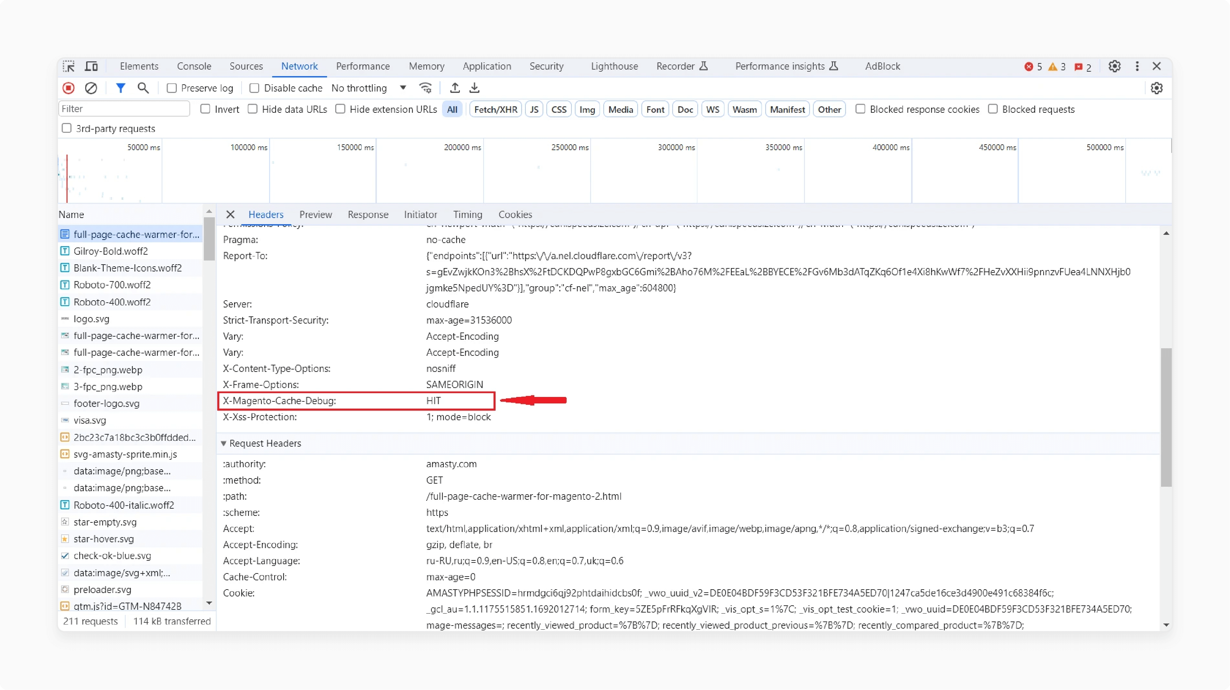Open the Recorder tab
The height and width of the screenshot is (690, 1230).
(682, 66)
